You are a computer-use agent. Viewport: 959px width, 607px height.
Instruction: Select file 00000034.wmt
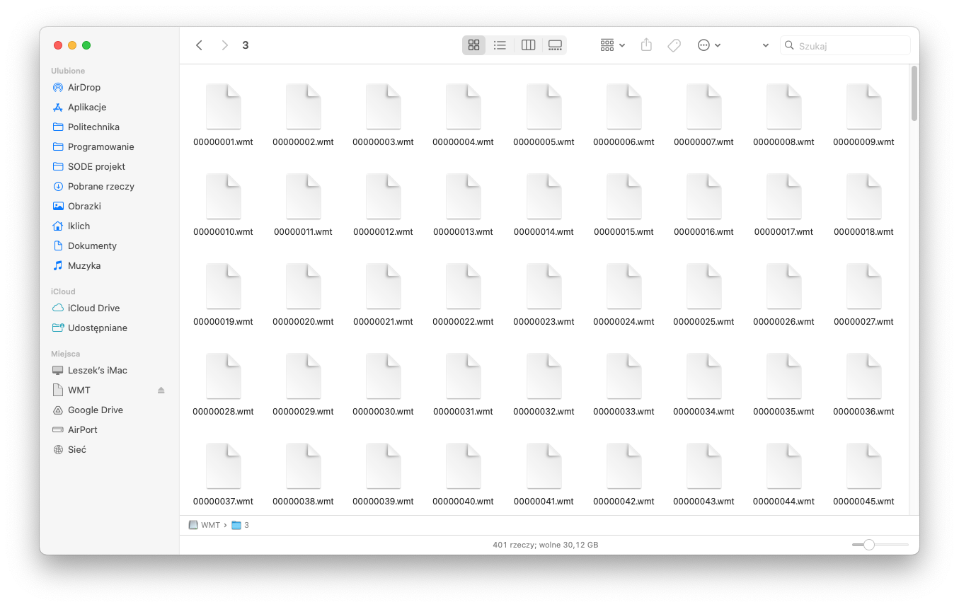704,386
